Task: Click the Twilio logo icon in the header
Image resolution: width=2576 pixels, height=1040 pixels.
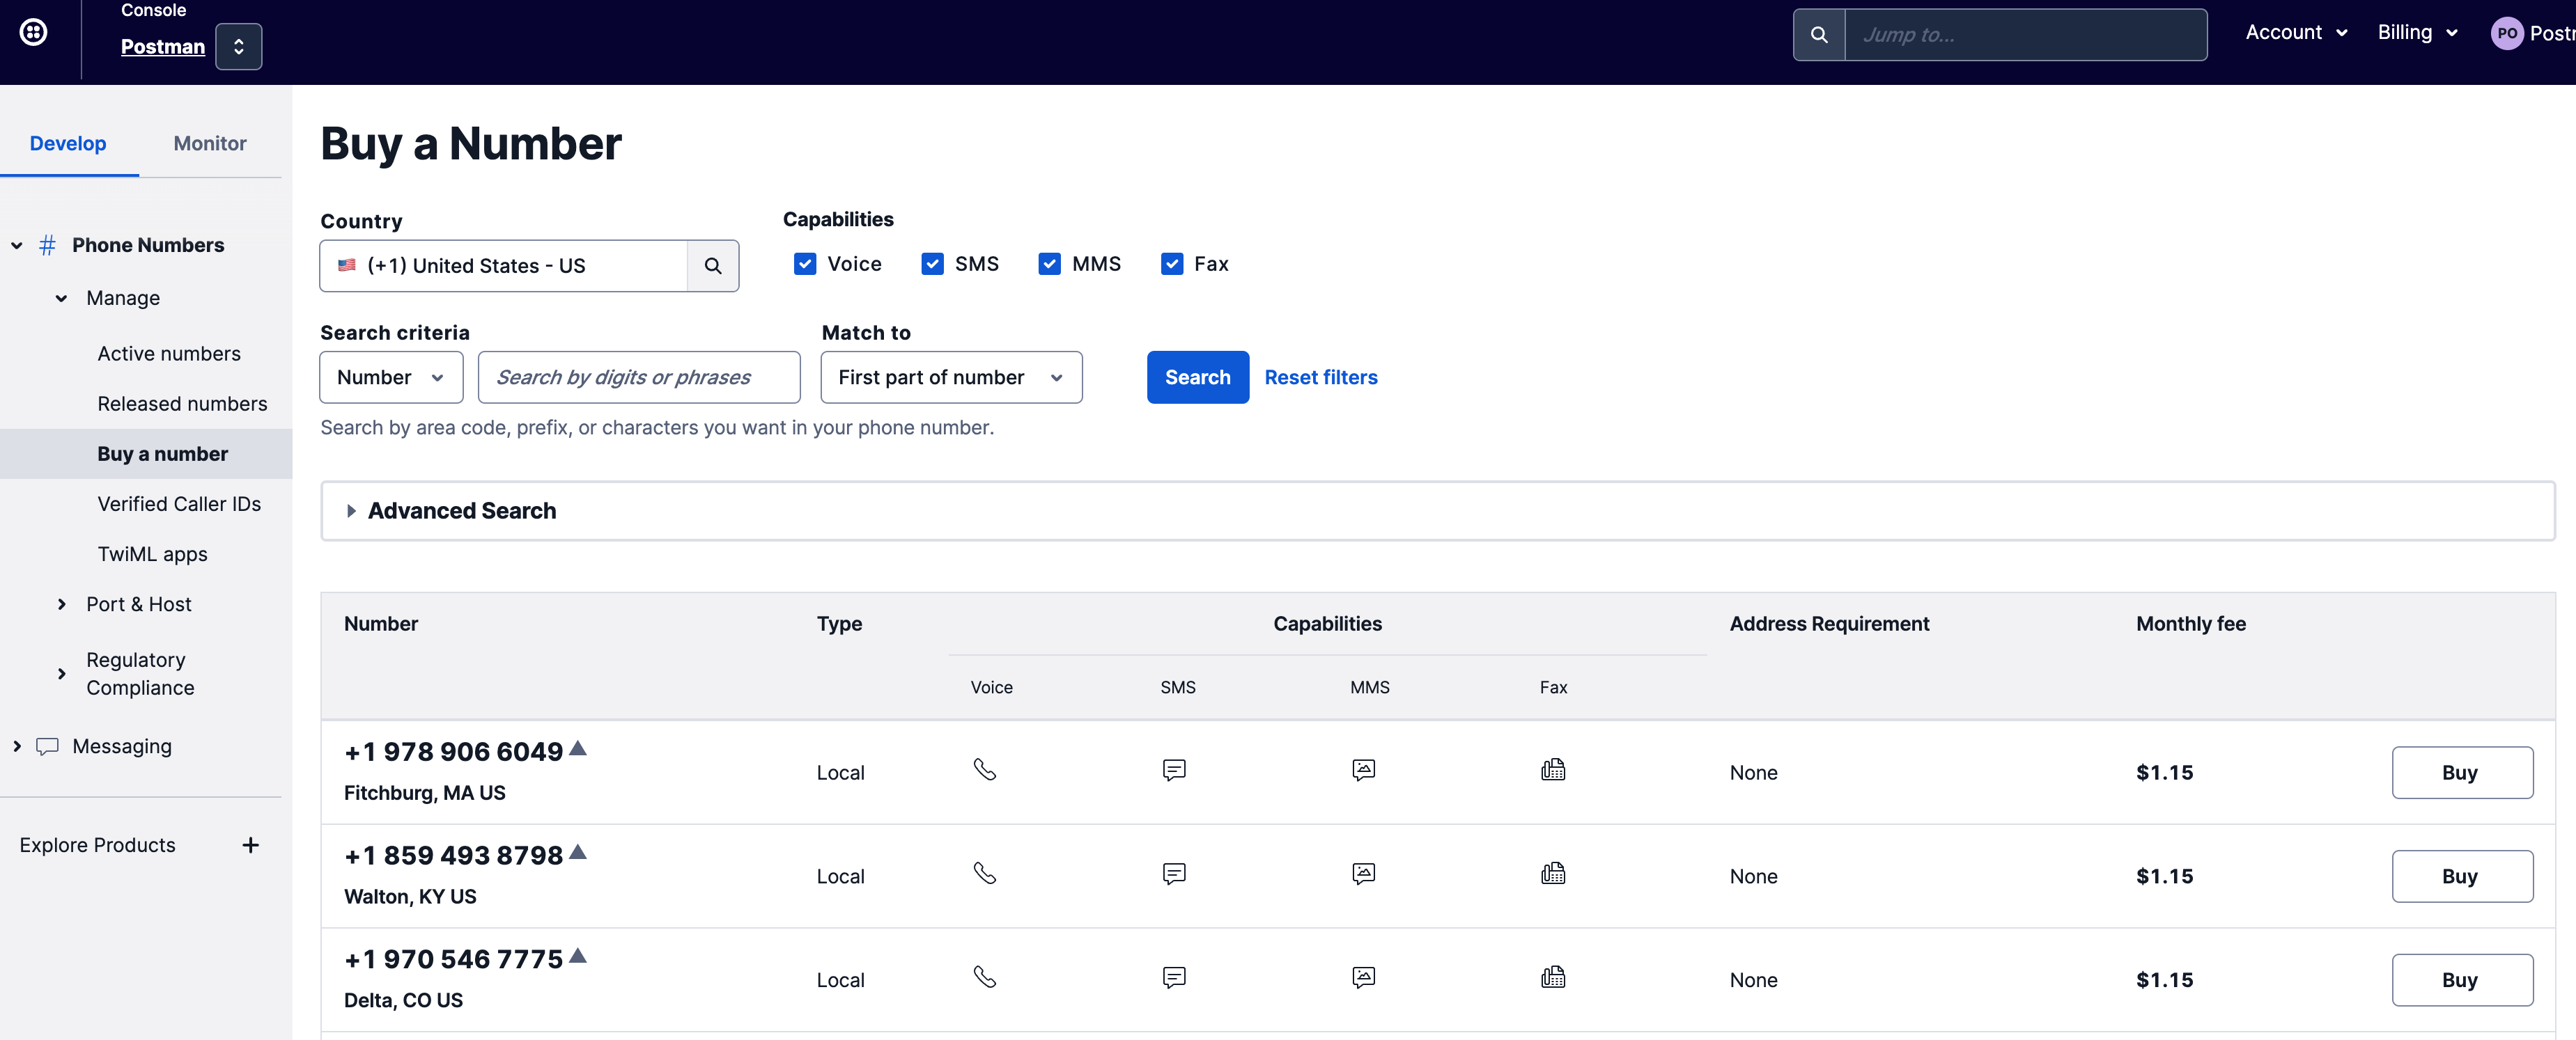Action: point(33,33)
